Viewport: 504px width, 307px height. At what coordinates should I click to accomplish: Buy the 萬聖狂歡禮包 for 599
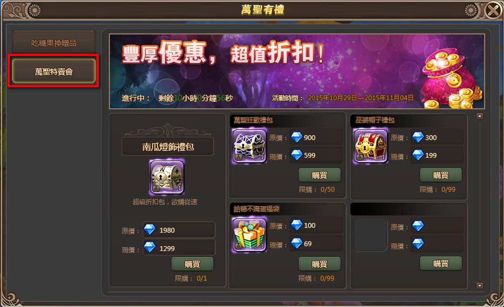pos(319,175)
